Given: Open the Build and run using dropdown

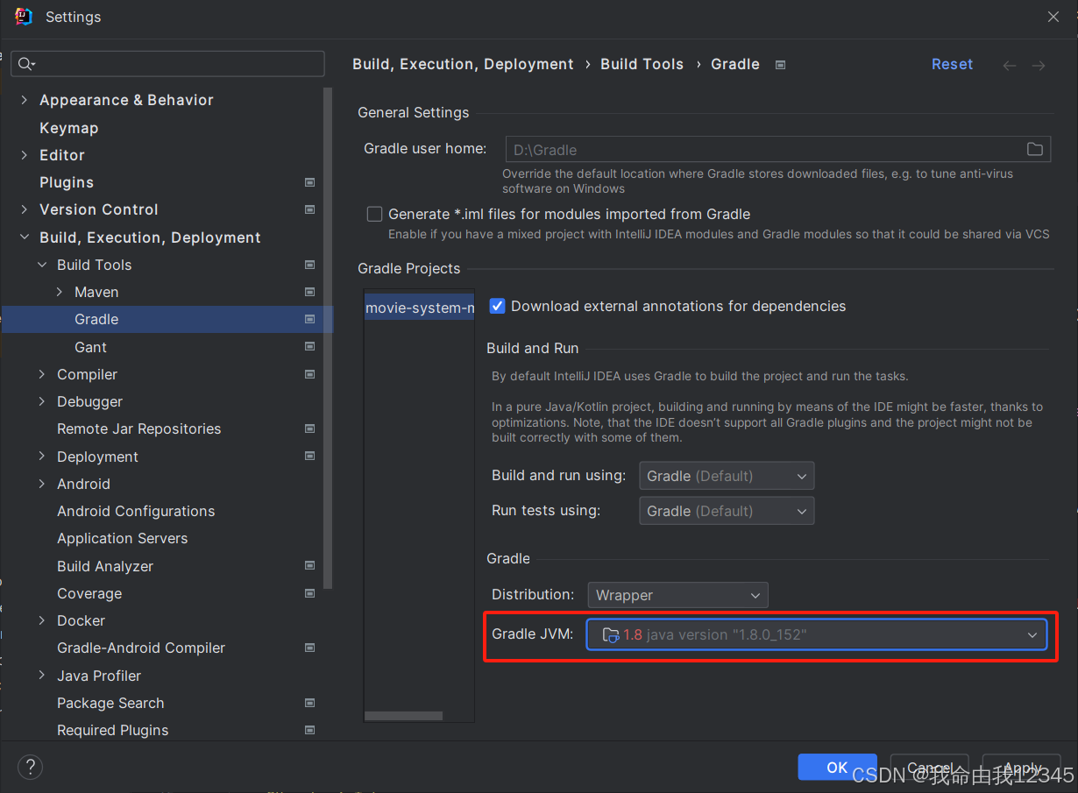Looking at the screenshot, I should 801,475.
